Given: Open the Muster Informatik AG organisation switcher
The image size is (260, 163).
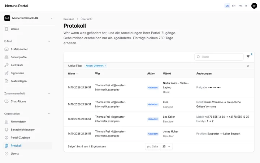Looking at the screenshot, I should point(29,18).
